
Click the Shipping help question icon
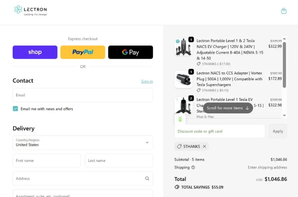point(193,167)
